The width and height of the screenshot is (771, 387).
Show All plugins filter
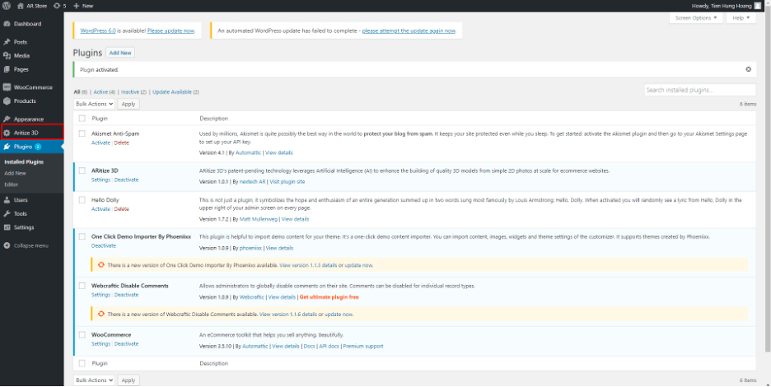(77, 92)
